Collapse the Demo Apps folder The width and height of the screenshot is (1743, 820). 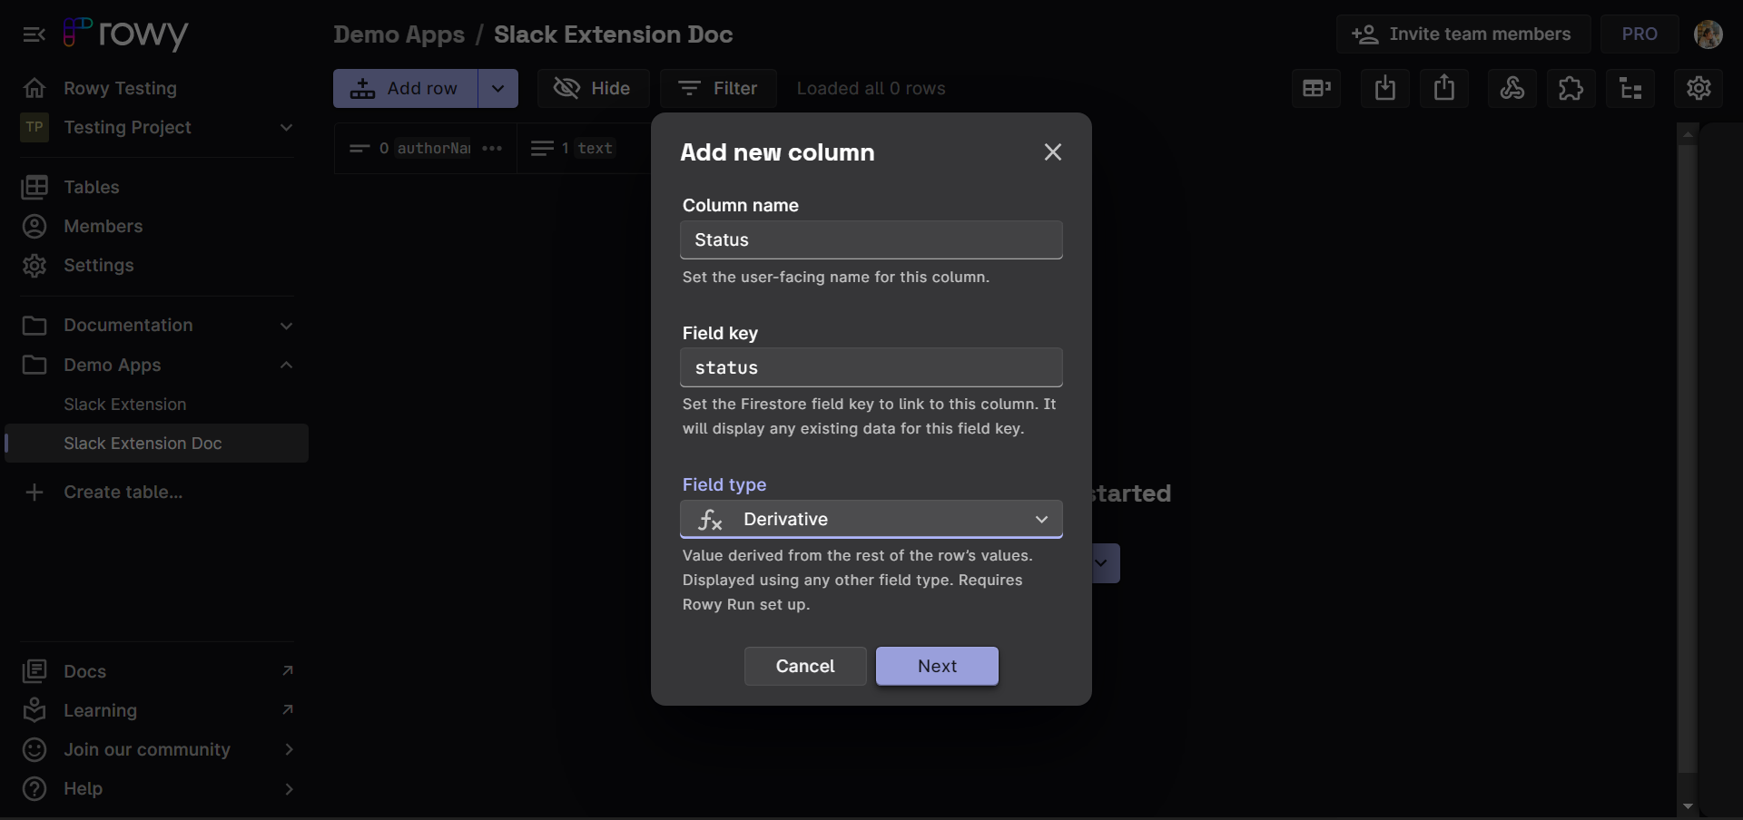click(x=286, y=365)
